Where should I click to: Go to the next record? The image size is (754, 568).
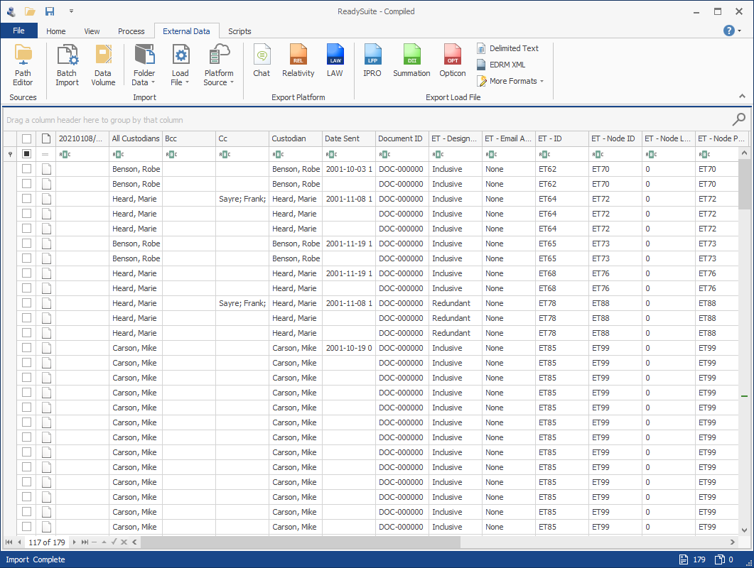click(x=74, y=542)
